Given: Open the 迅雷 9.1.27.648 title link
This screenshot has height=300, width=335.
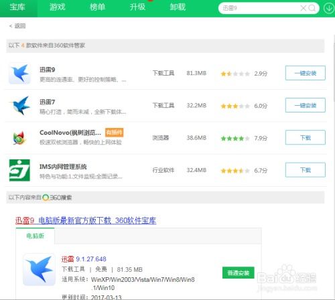Looking at the screenshot, I should (x=84, y=259).
